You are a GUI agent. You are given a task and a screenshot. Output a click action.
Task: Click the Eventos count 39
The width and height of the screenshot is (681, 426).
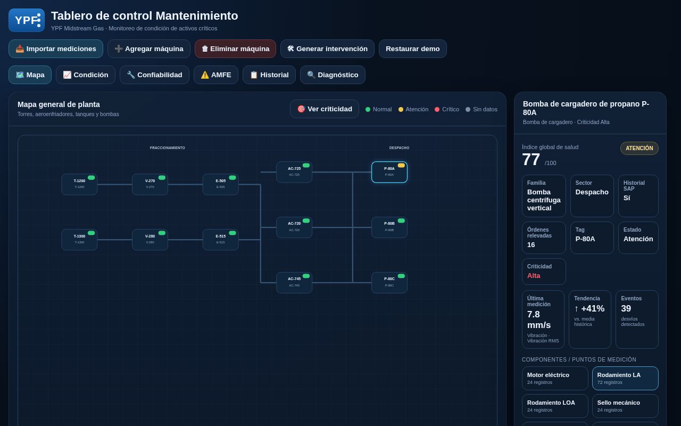tap(626, 308)
